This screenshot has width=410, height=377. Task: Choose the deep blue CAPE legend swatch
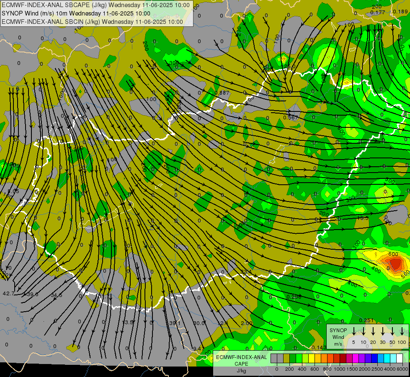click(374, 358)
